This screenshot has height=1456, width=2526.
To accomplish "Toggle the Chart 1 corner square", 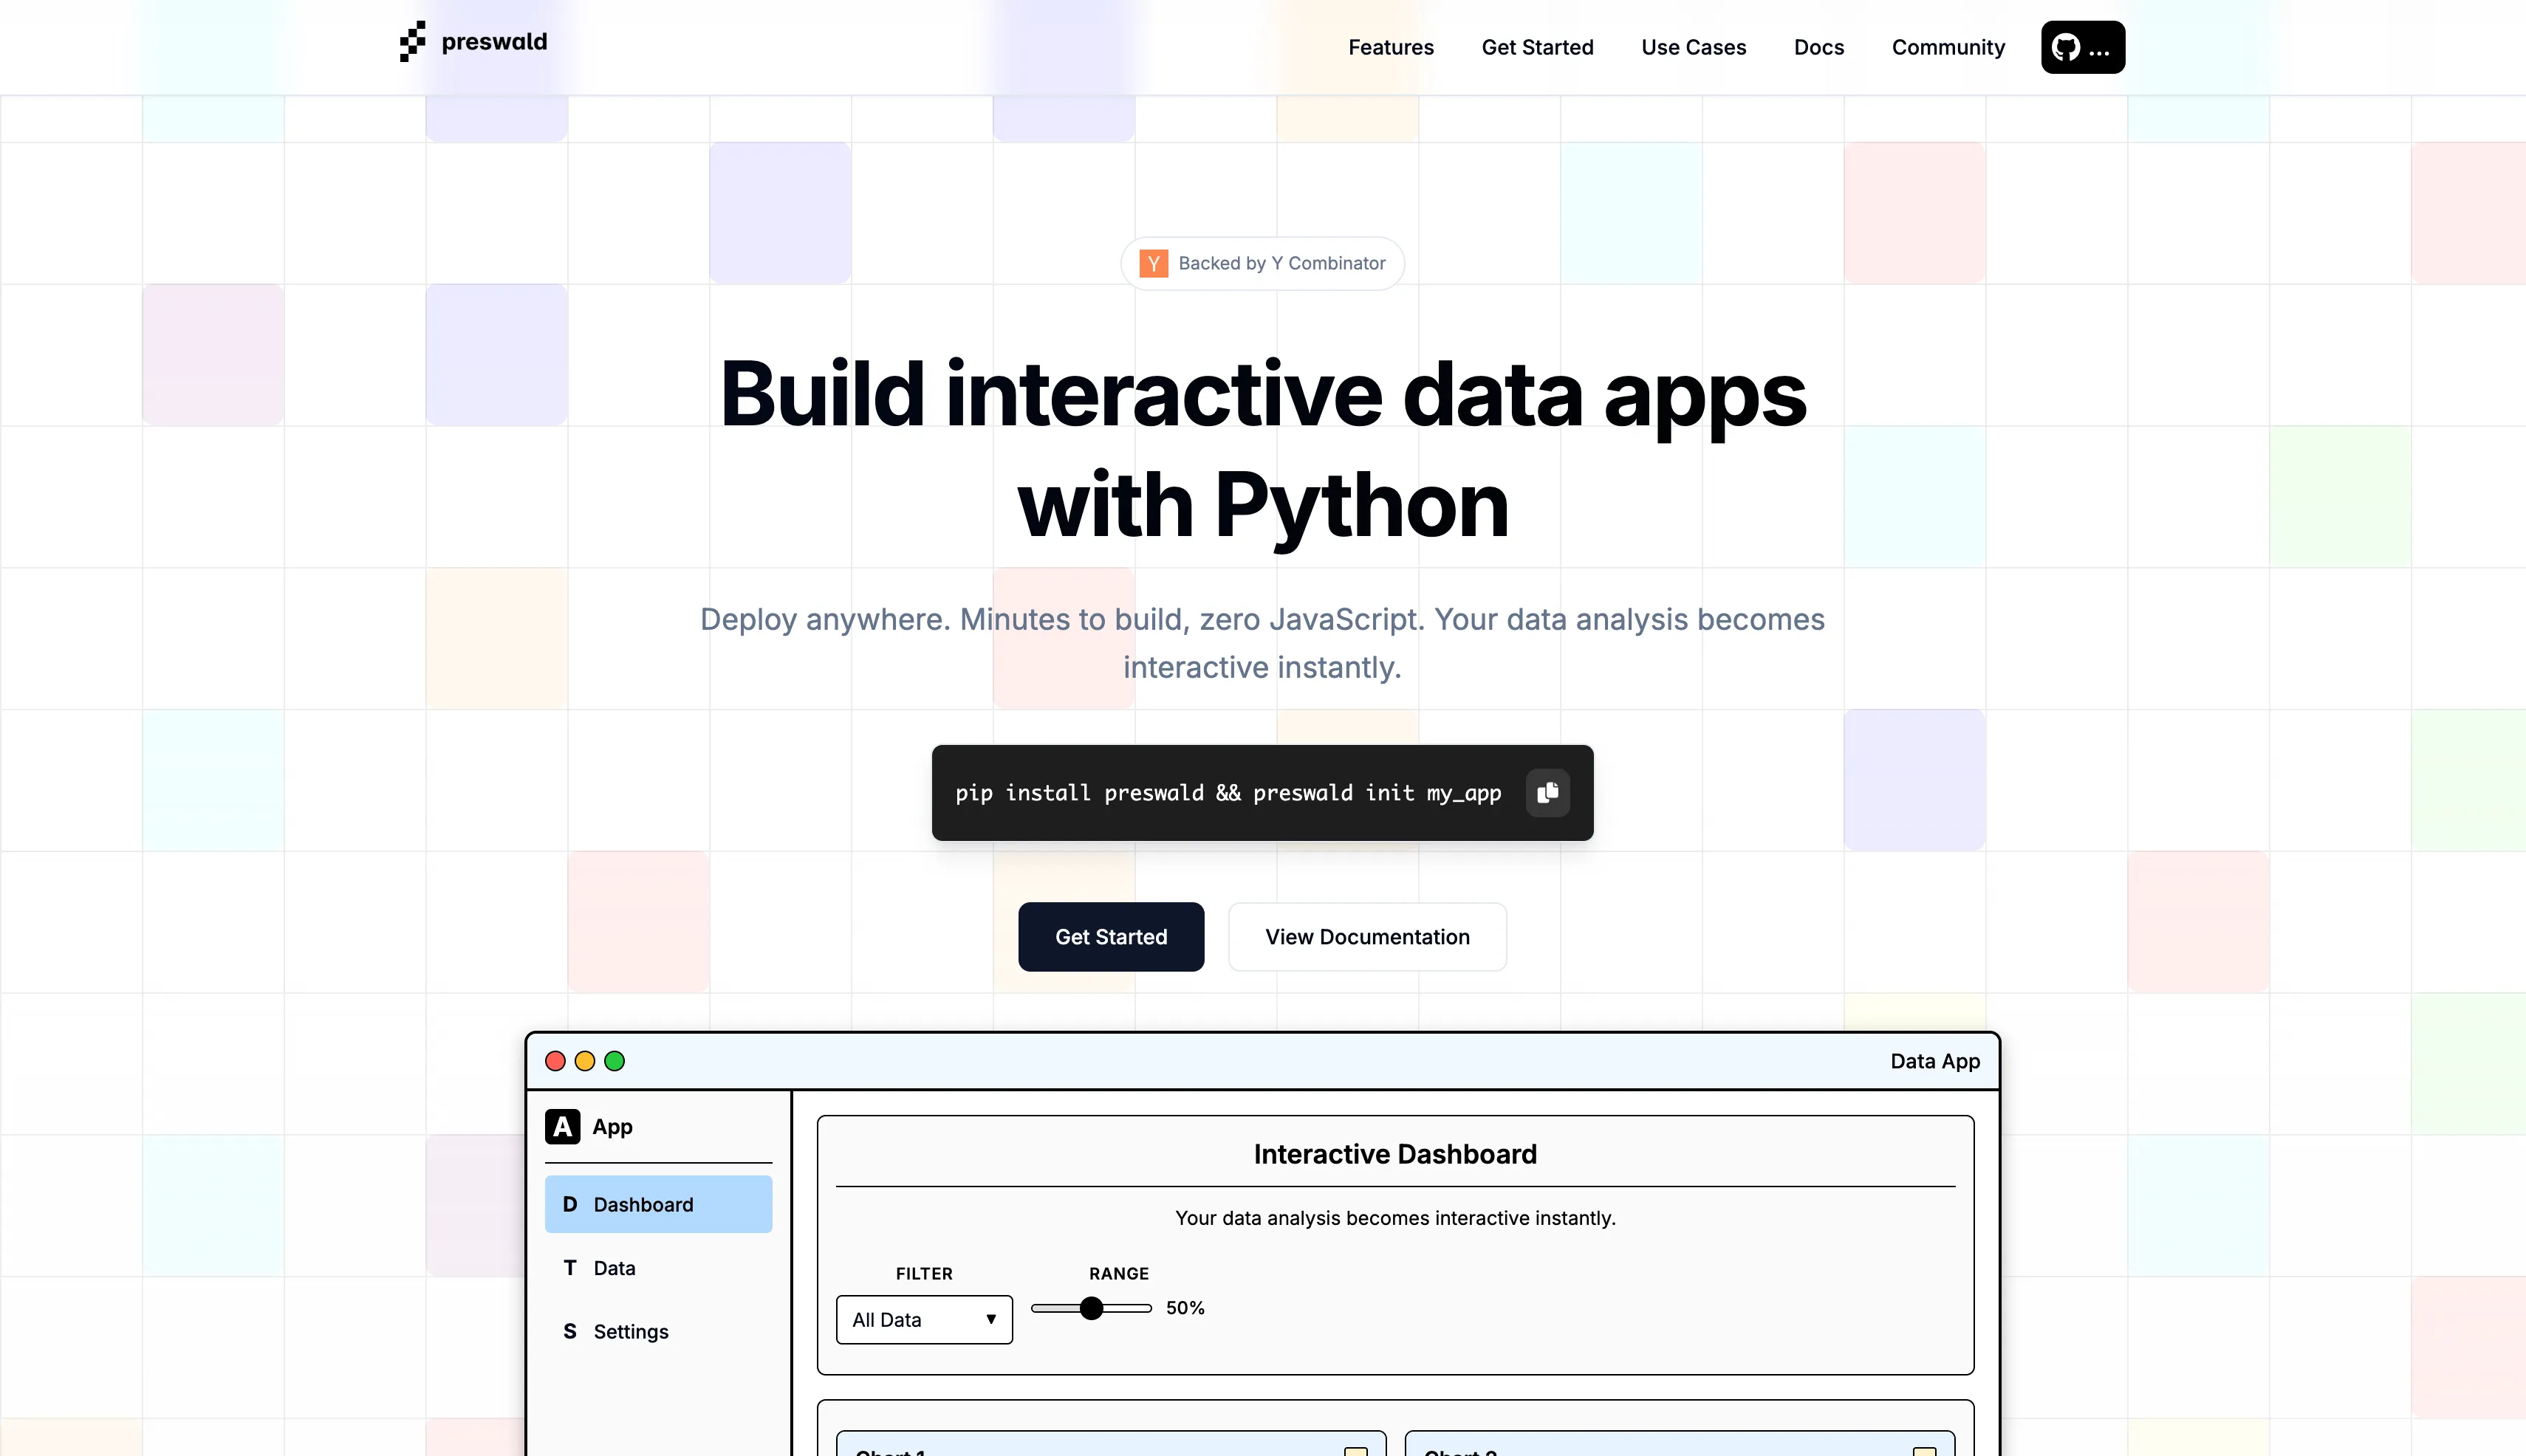I will pos(1355,1451).
